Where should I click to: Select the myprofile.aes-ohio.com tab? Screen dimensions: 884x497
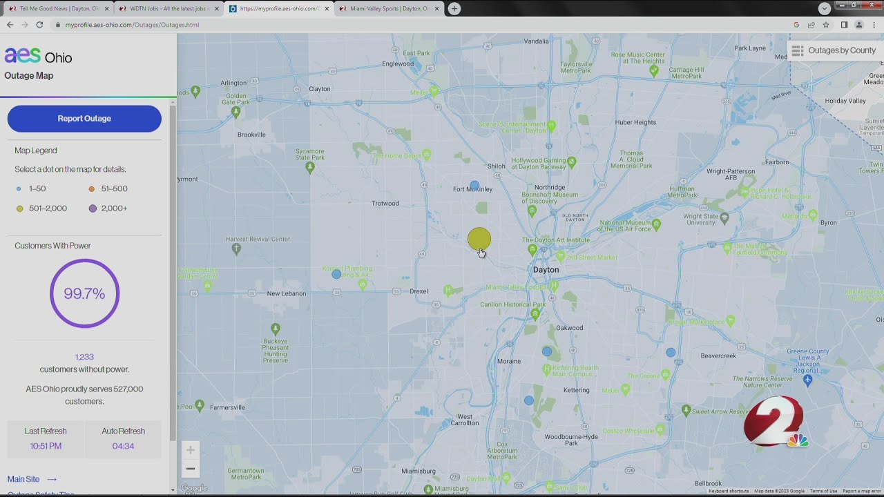(278, 9)
